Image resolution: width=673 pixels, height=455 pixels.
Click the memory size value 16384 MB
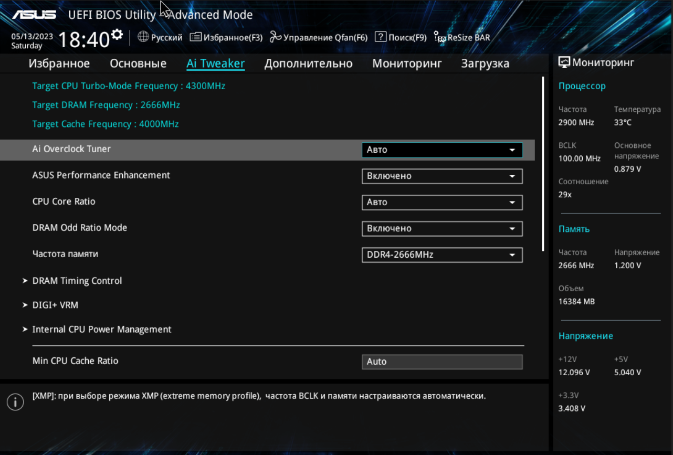tap(577, 302)
